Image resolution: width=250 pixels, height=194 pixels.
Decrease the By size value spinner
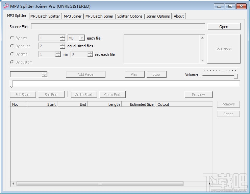(62, 39)
